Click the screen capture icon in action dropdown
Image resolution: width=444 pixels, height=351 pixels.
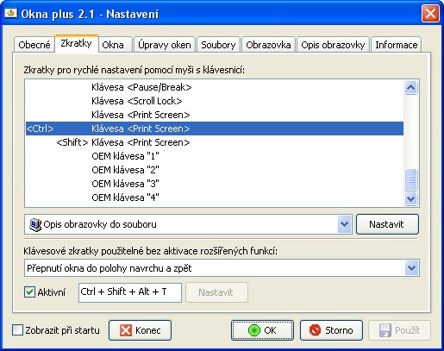tap(35, 225)
